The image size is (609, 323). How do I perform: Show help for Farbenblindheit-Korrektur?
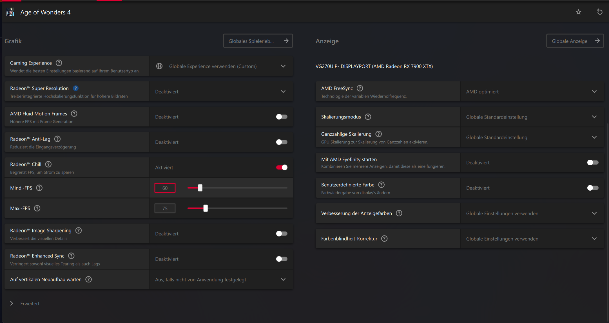coord(384,239)
